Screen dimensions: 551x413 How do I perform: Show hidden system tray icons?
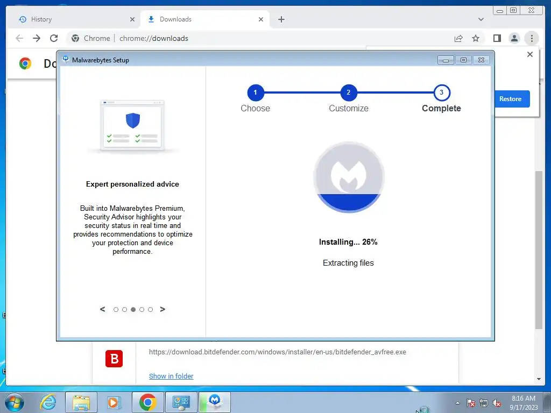[457, 403]
